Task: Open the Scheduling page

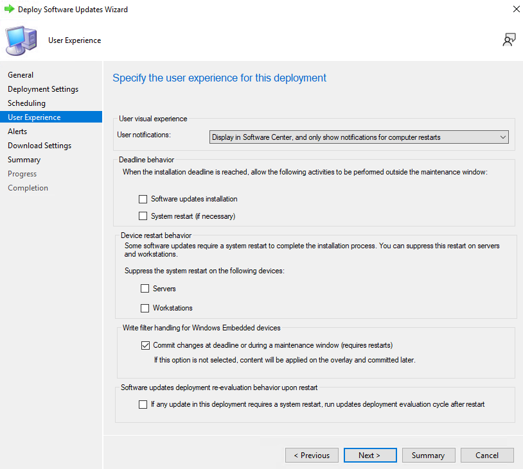Action: click(27, 103)
